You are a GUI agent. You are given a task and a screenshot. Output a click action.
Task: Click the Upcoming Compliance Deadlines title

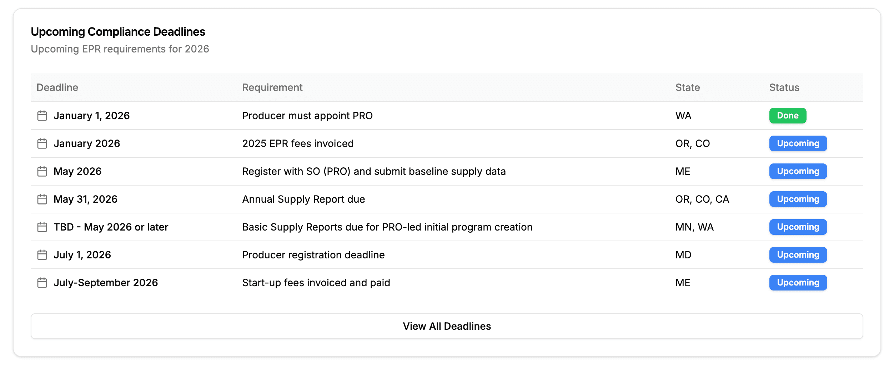(118, 31)
